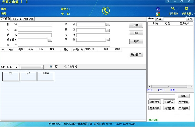Click the 添加 button

(x=136, y=25)
